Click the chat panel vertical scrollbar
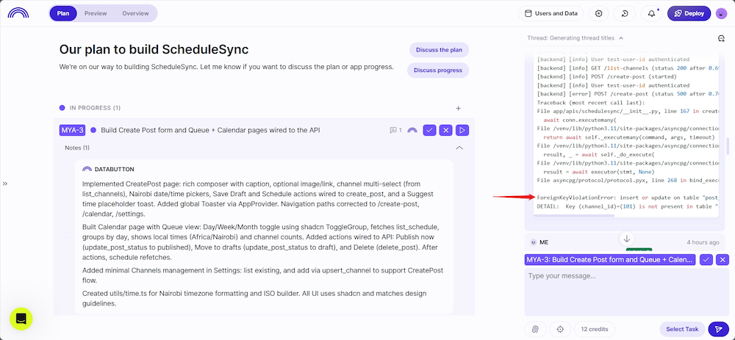This screenshot has height=340, width=735. [x=728, y=146]
